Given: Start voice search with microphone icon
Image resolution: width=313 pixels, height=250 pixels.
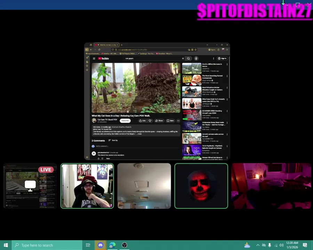Looking at the screenshot, I should pos(196,58).
